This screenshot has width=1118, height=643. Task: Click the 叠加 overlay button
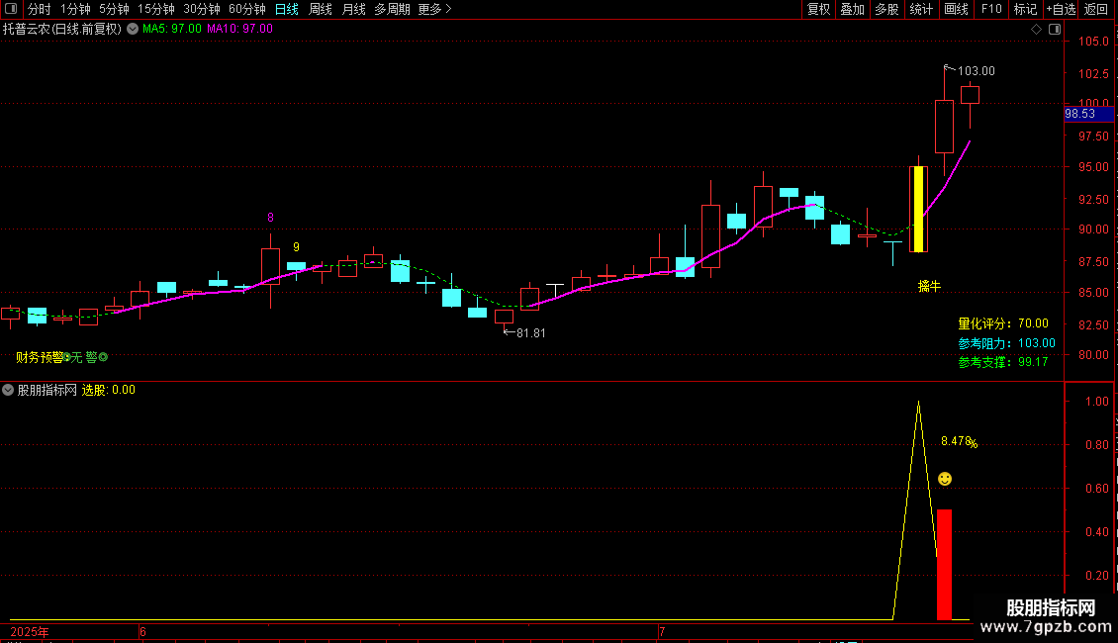(852, 9)
